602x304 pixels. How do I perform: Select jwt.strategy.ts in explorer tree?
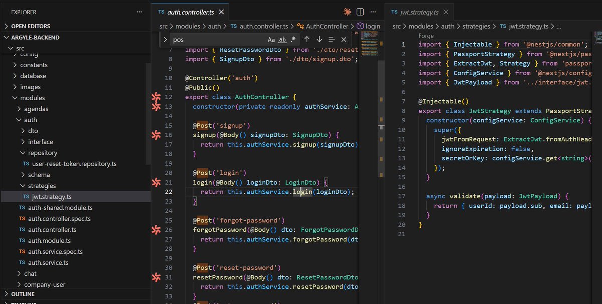(x=75, y=197)
